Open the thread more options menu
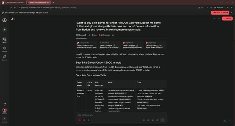235x126 pixels. [214, 19]
